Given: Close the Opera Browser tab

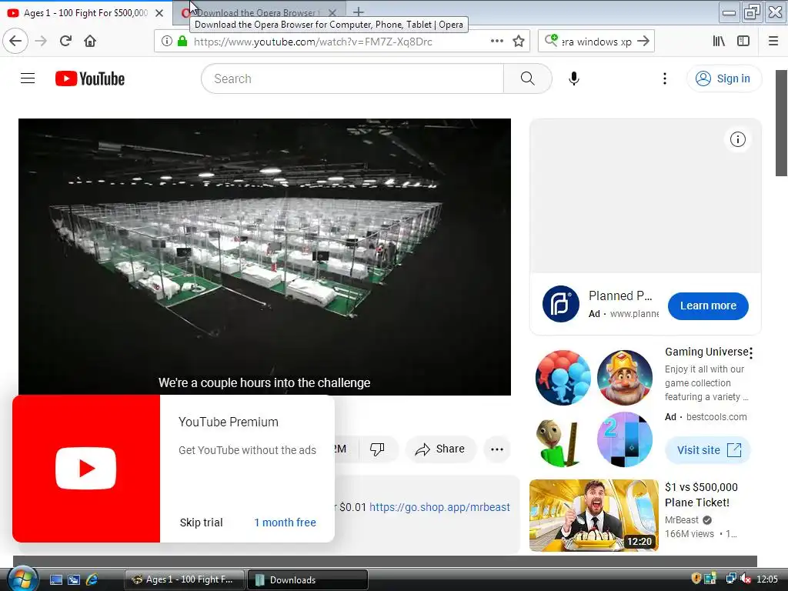Looking at the screenshot, I should [x=332, y=13].
